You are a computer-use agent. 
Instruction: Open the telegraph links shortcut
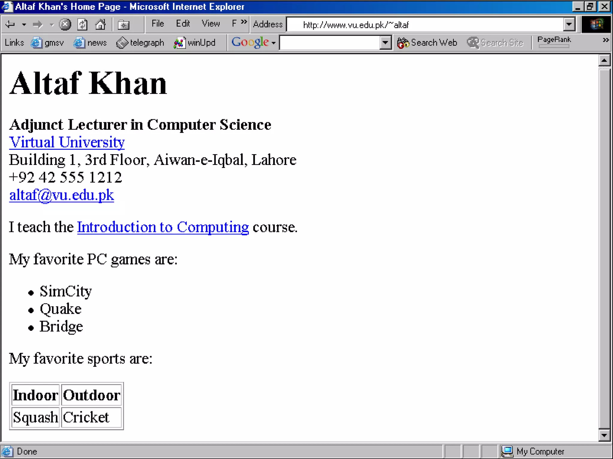(140, 43)
